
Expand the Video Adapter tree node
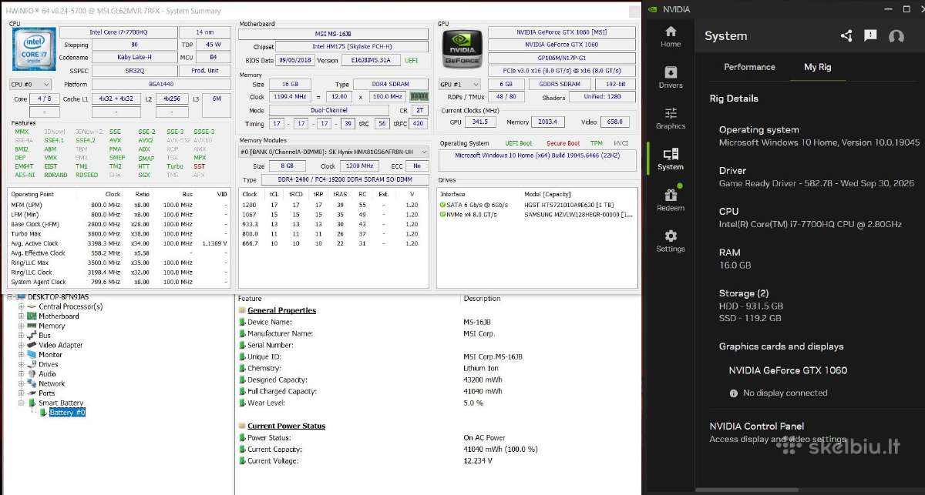[21, 345]
